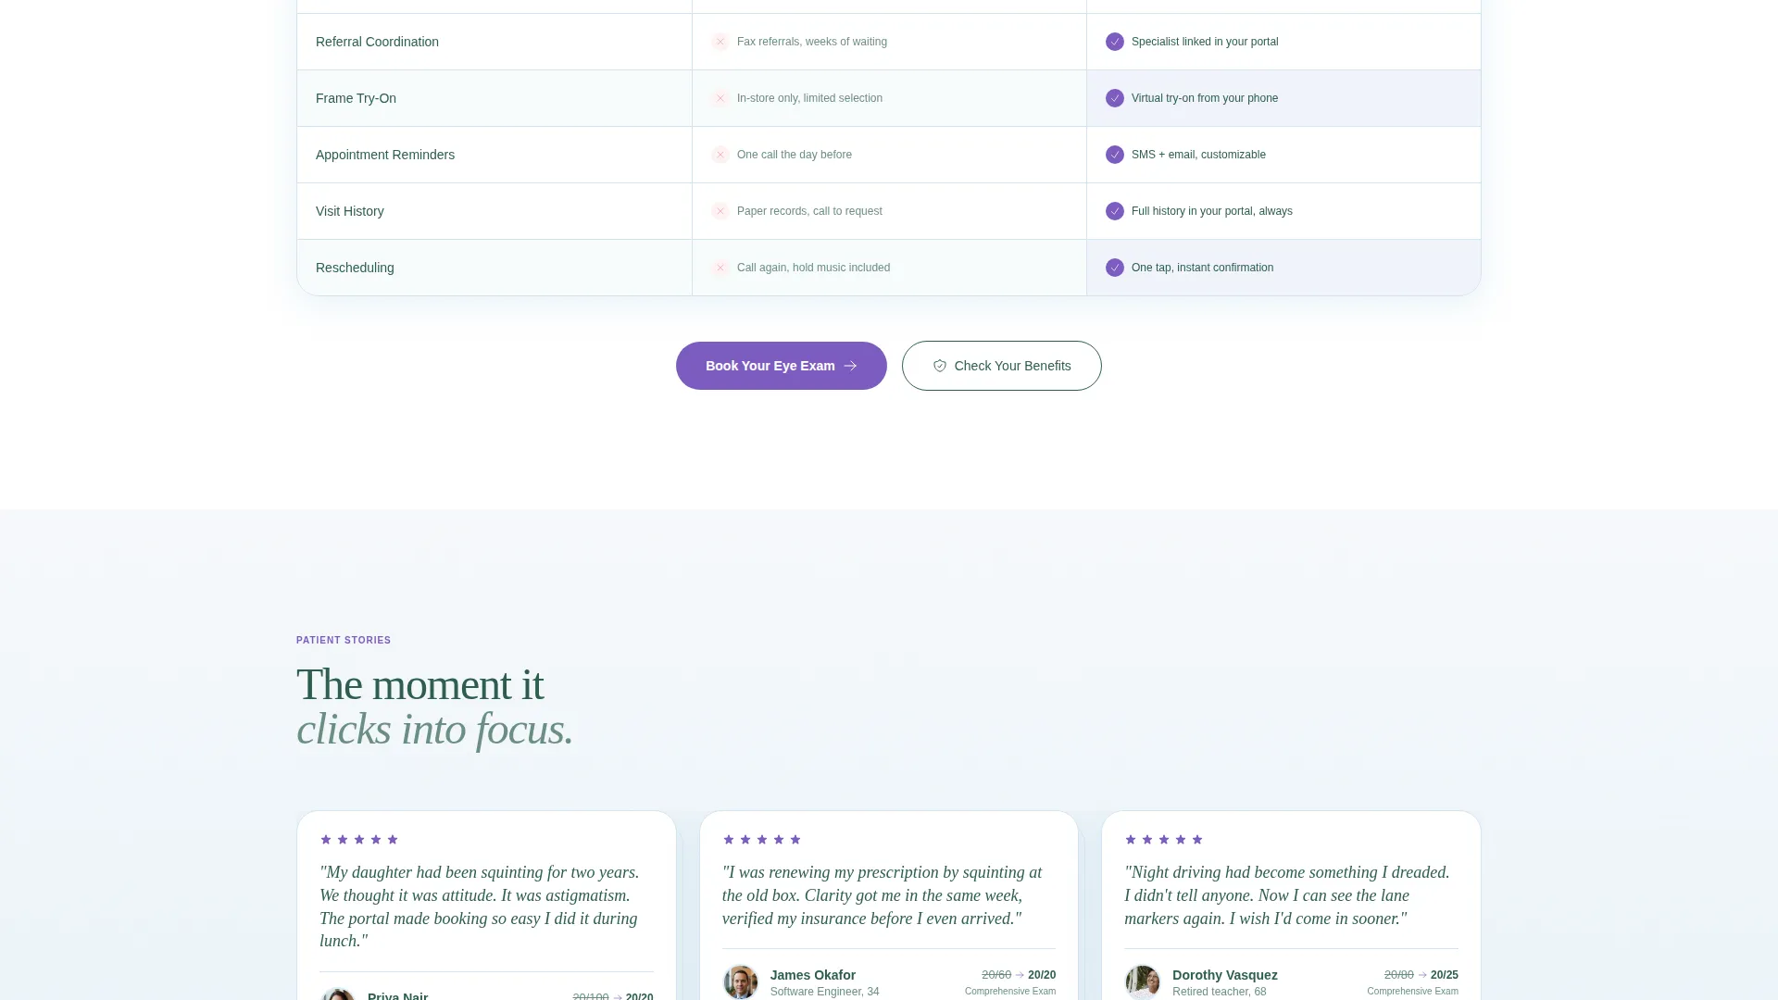Click Dorothy Vasquez's avatar photo
Image resolution: width=1778 pixels, height=1000 pixels.
tap(1143, 982)
